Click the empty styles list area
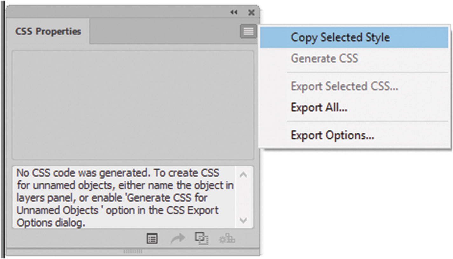 [133, 105]
